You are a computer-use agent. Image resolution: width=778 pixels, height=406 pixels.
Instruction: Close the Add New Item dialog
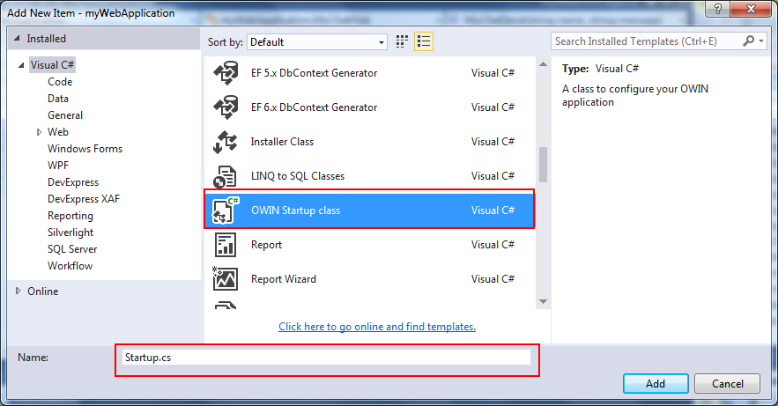pyautogui.click(x=752, y=9)
